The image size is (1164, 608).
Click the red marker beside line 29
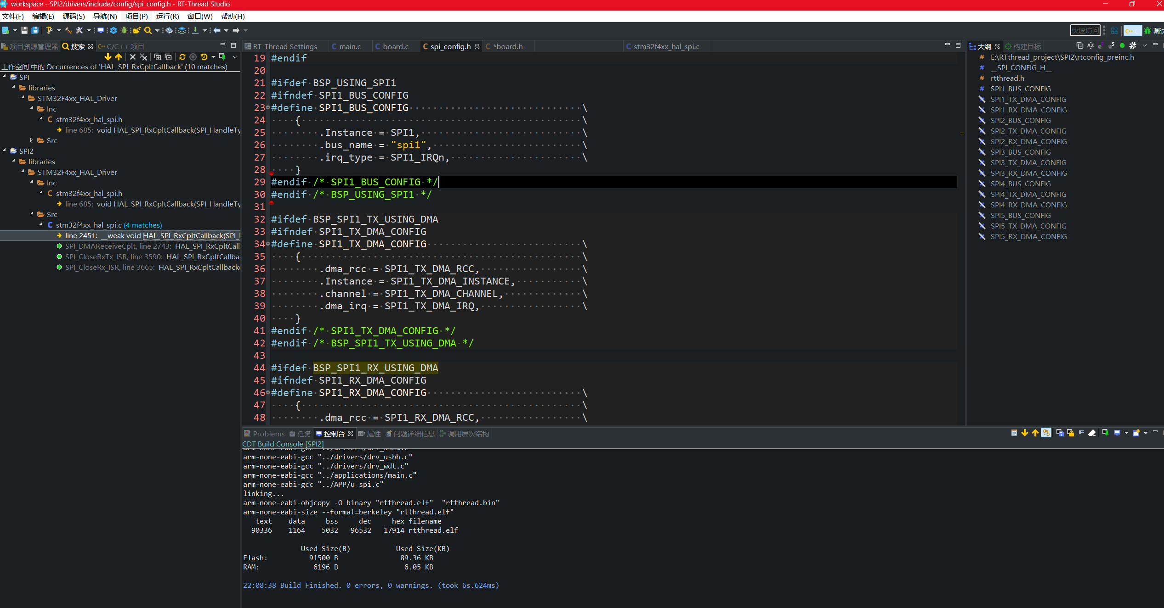pos(272,173)
